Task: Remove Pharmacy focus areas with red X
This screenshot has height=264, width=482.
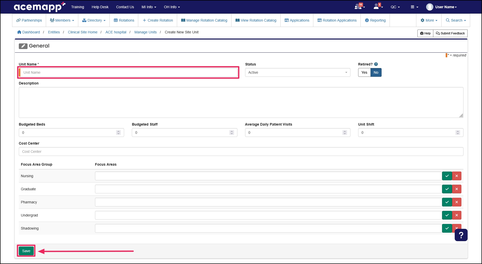Action: pyautogui.click(x=457, y=202)
